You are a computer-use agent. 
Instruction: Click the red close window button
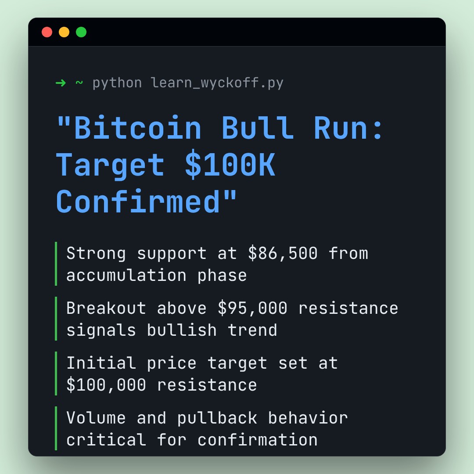click(47, 32)
